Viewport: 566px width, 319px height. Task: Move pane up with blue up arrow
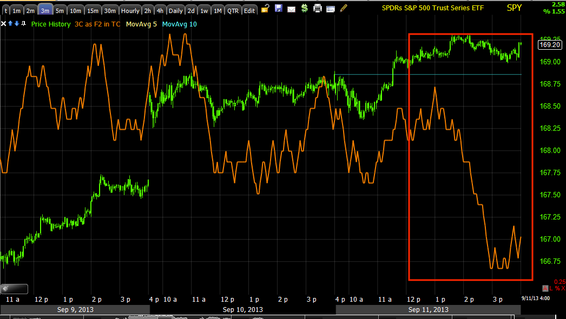coord(10,23)
